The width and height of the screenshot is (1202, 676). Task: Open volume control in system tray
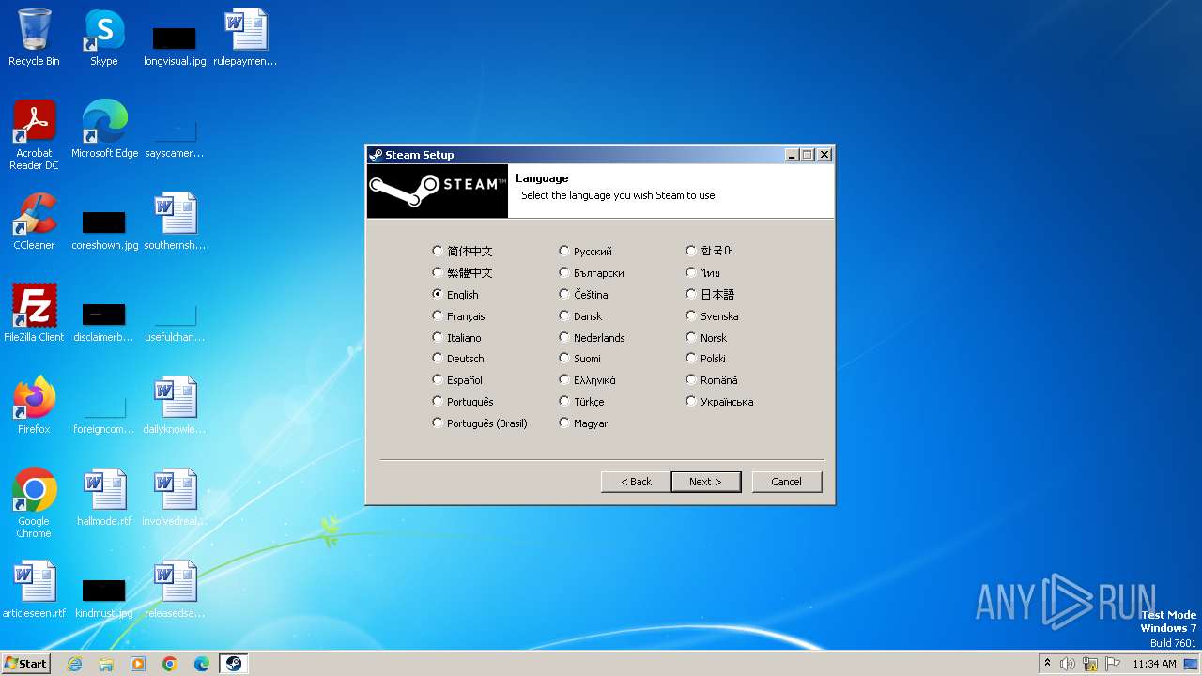(1068, 664)
